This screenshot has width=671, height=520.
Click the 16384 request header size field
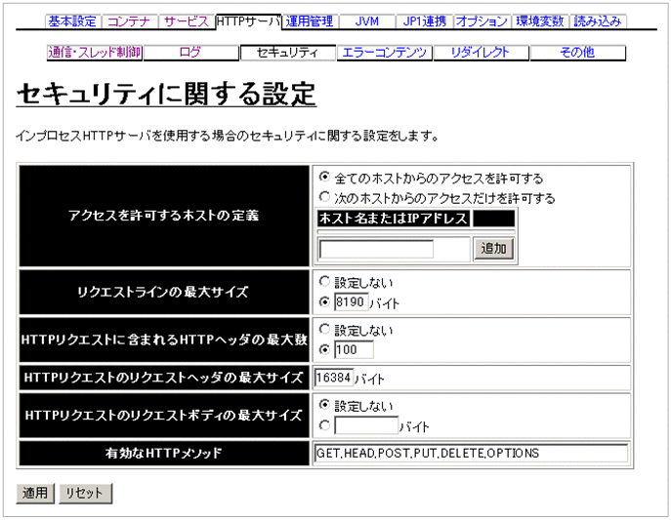[x=334, y=378]
